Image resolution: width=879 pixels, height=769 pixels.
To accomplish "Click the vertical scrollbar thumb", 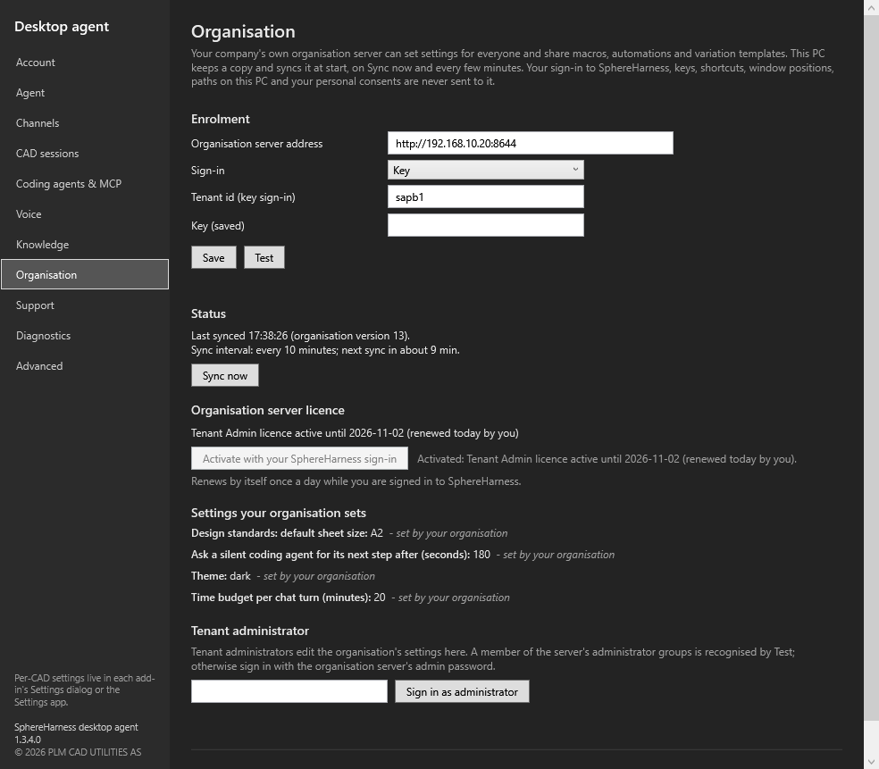I will (871, 368).
